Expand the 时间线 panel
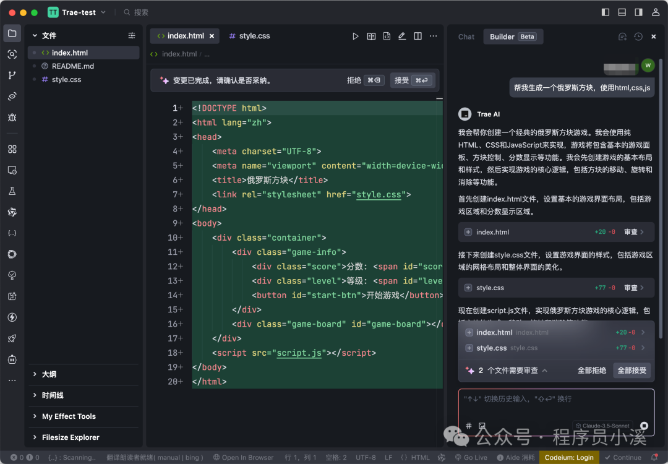 [53, 395]
